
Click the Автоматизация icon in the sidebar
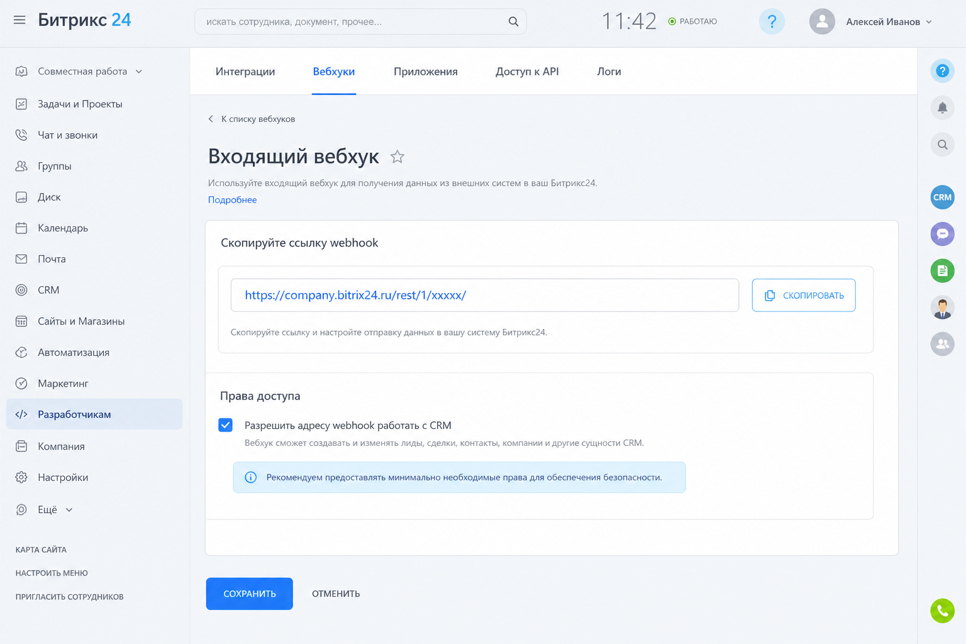21,352
